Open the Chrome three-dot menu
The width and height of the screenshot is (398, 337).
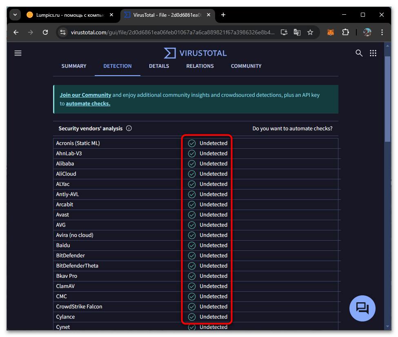click(382, 32)
